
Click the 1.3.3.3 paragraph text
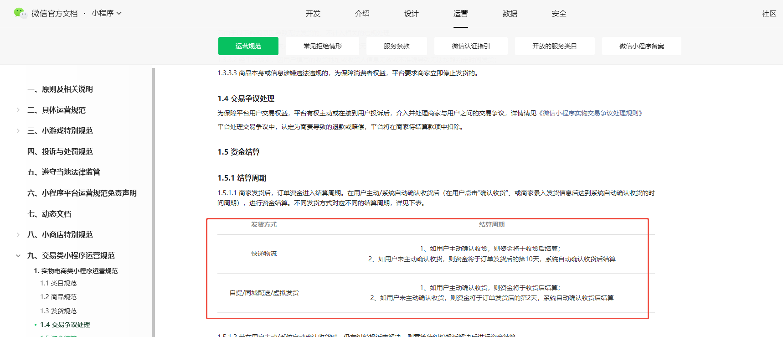[349, 73]
